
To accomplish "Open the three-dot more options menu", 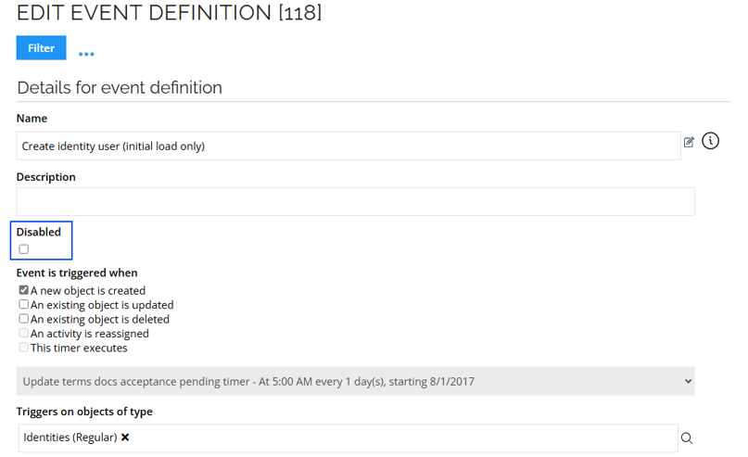I will [x=86, y=54].
